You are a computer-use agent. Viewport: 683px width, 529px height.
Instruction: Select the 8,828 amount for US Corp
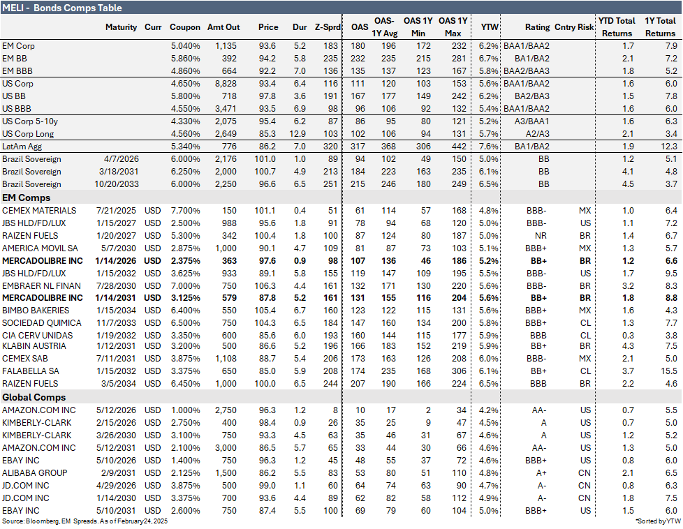226,84
